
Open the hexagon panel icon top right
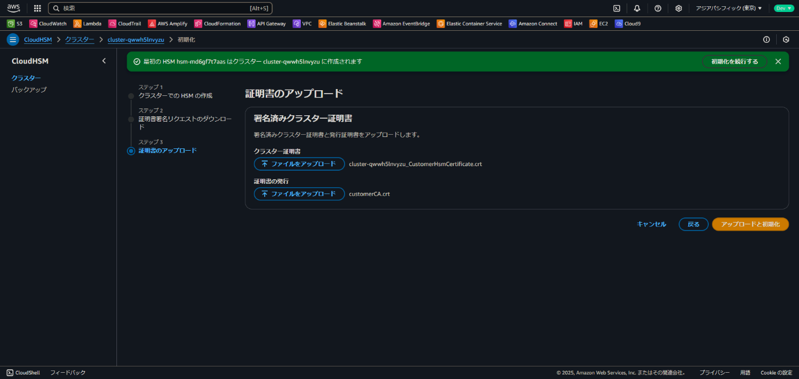click(x=786, y=39)
